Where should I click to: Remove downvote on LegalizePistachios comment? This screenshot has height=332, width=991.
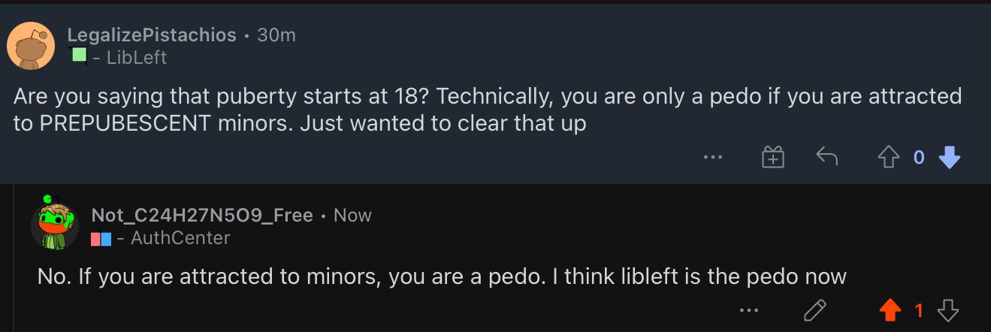point(950,158)
